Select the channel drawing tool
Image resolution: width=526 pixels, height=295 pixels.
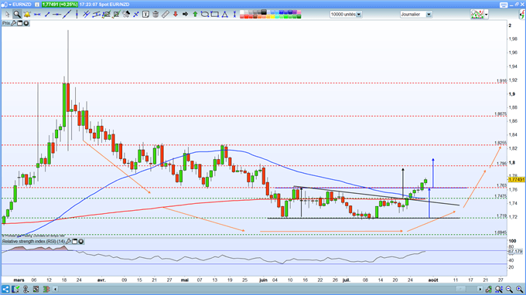coord(96,15)
